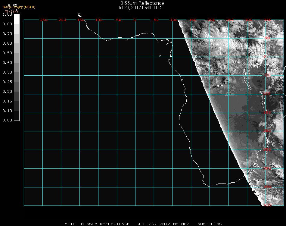This screenshot has height=226, width=286.
Task: Click the "NASA Langley (M04.0)" label
Action: 19,7
